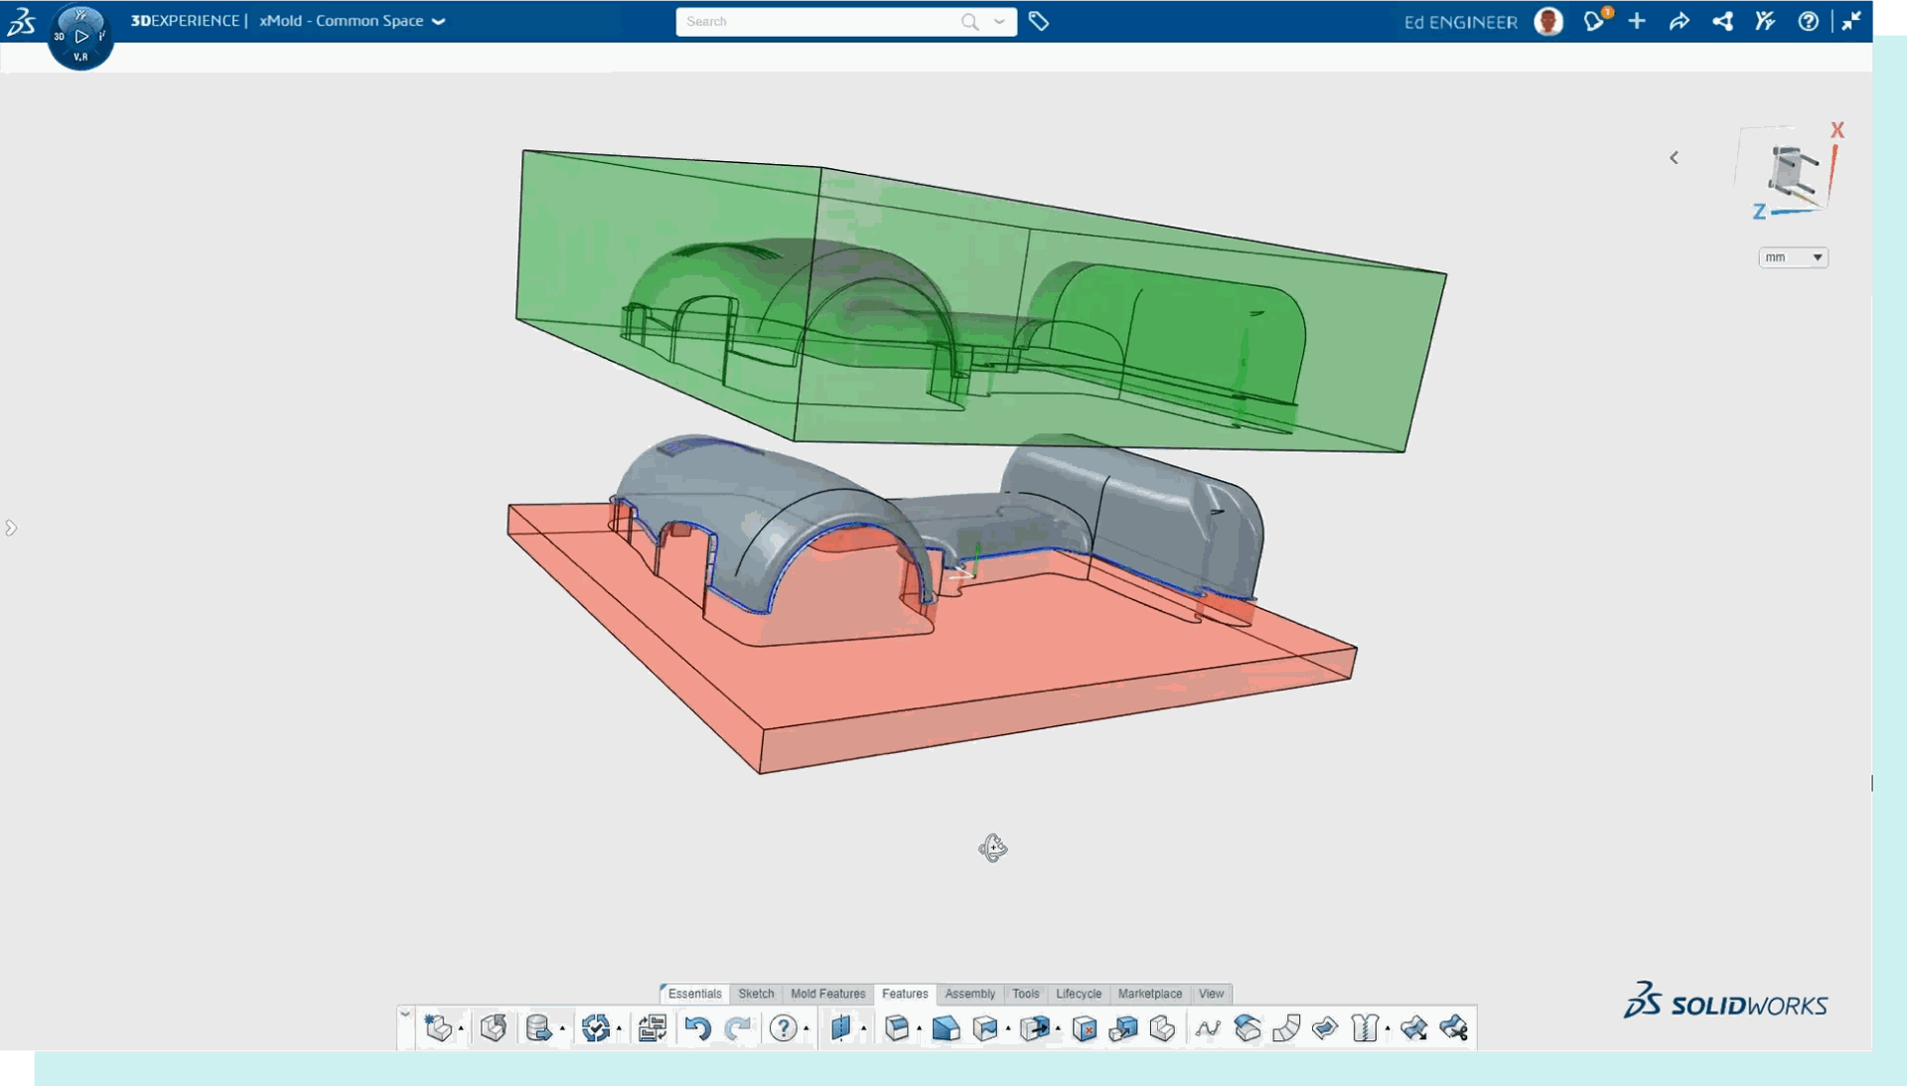Viewport: 1907px width, 1091px height.
Task: Click the Add (+) icon in the top bar
Action: [1636, 21]
